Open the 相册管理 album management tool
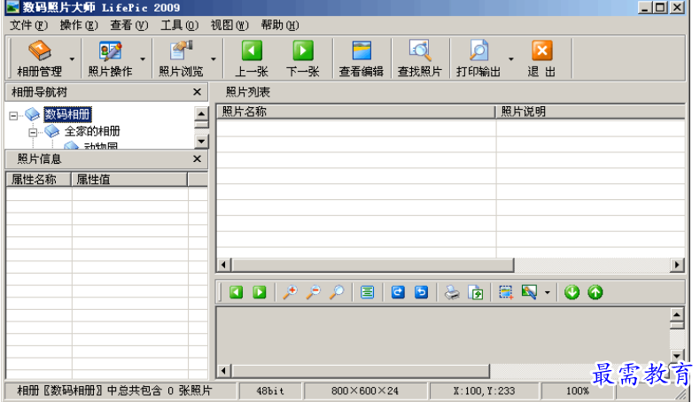700x402 pixels. [x=39, y=58]
